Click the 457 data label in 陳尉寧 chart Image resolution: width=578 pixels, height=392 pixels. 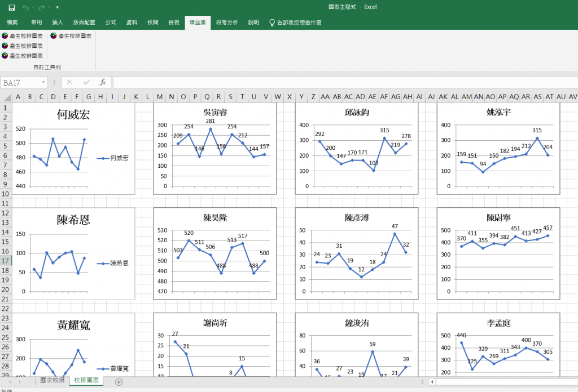pyautogui.click(x=548, y=228)
